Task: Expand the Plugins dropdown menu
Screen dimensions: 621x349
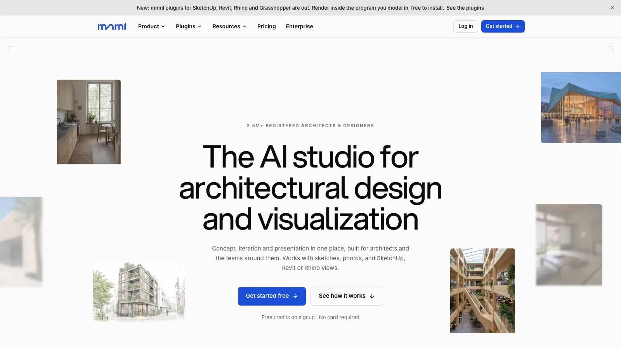Action: click(x=189, y=26)
